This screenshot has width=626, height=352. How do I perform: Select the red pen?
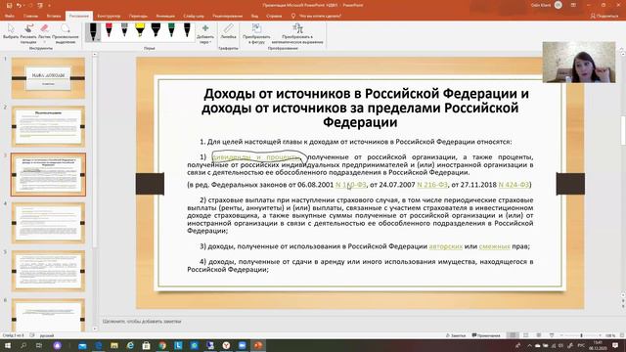tap(109, 30)
